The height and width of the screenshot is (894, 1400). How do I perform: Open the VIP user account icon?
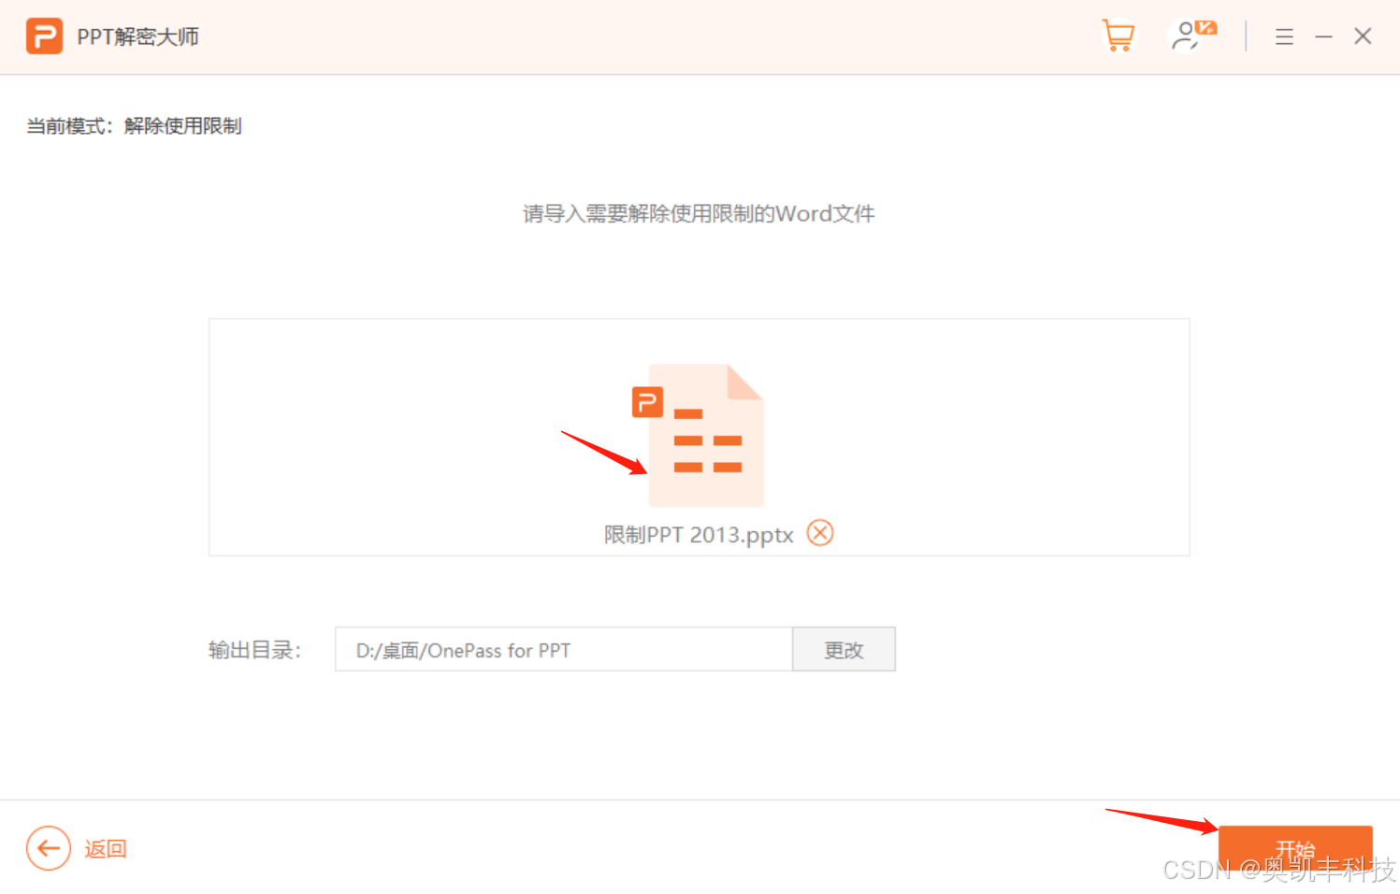click(x=1192, y=36)
